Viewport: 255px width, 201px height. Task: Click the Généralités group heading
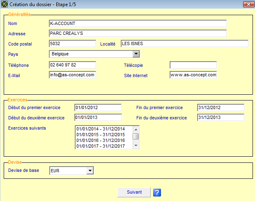pos(19,14)
